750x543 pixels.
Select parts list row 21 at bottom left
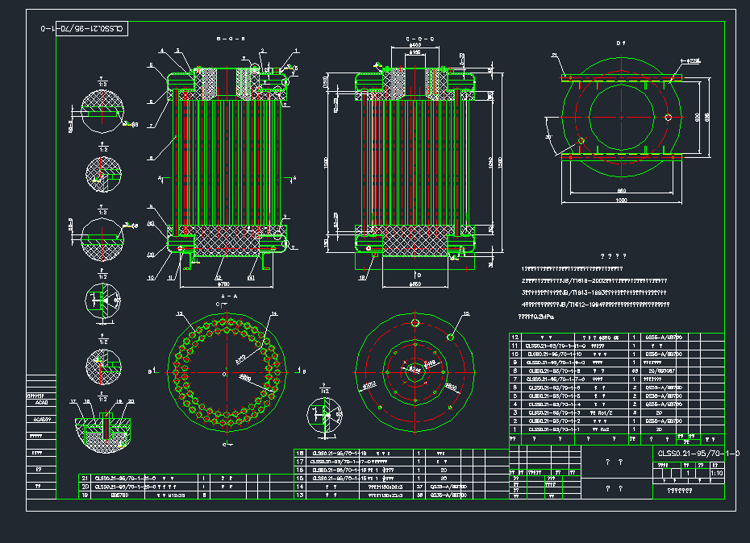tap(161, 478)
